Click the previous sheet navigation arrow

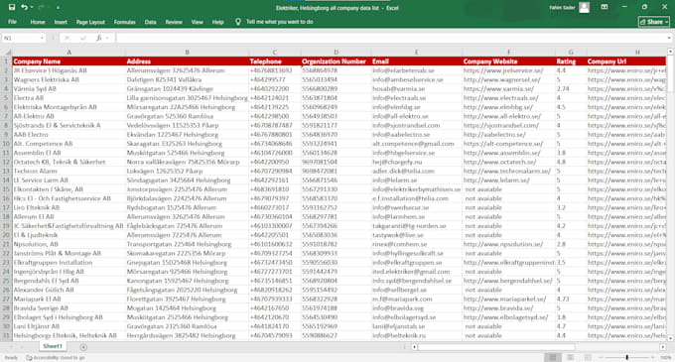[x=11, y=347]
